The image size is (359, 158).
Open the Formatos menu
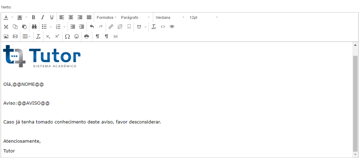point(106,17)
